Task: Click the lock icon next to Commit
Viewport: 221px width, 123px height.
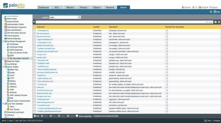Action: [x=193, y=7]
